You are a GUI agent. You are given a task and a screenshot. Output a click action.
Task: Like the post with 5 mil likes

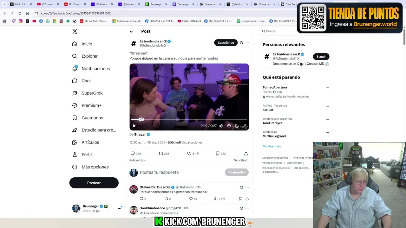coord(193,154)
